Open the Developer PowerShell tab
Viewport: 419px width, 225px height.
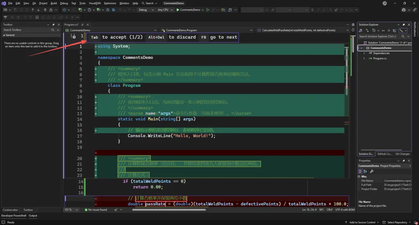14,216
